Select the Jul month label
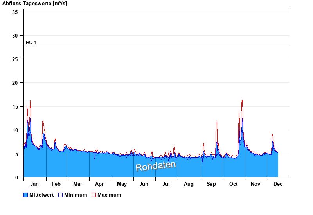Screen dimensions: 313x215 click(166, 184)
